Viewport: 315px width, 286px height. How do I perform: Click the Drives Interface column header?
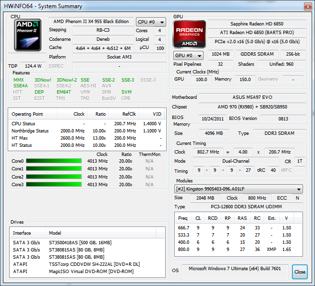[x=28, y=233]
